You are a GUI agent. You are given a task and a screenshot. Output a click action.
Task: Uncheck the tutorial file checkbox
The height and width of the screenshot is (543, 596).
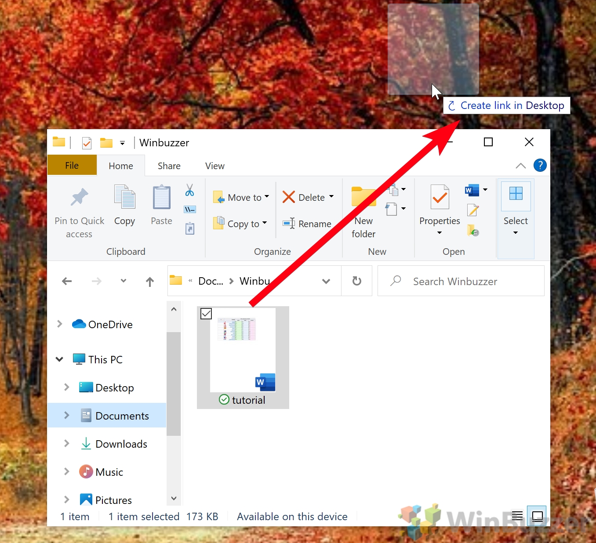point(206,314)
